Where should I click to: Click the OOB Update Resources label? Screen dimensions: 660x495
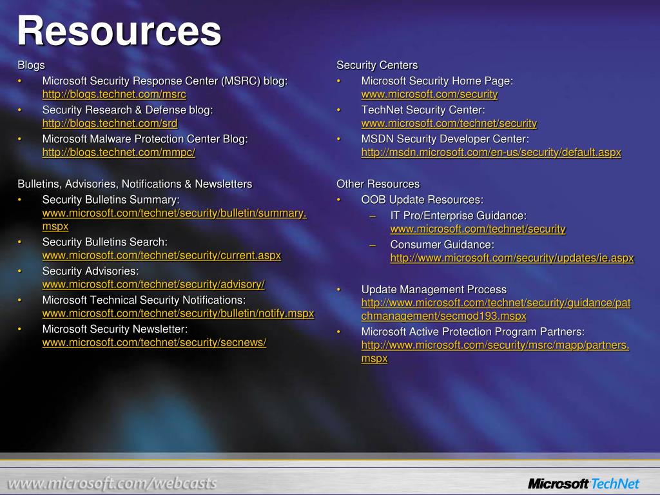point(422,200)
